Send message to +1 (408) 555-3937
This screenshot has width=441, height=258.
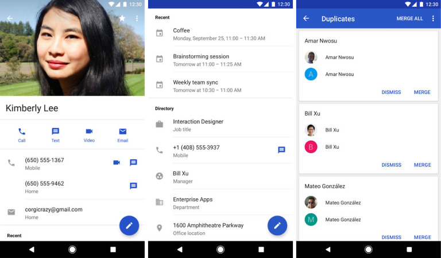tap(281, 149)
